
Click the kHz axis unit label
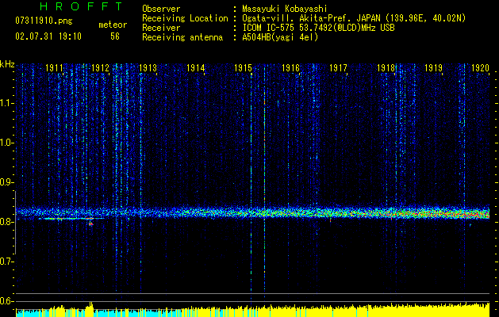pos(7,64)
